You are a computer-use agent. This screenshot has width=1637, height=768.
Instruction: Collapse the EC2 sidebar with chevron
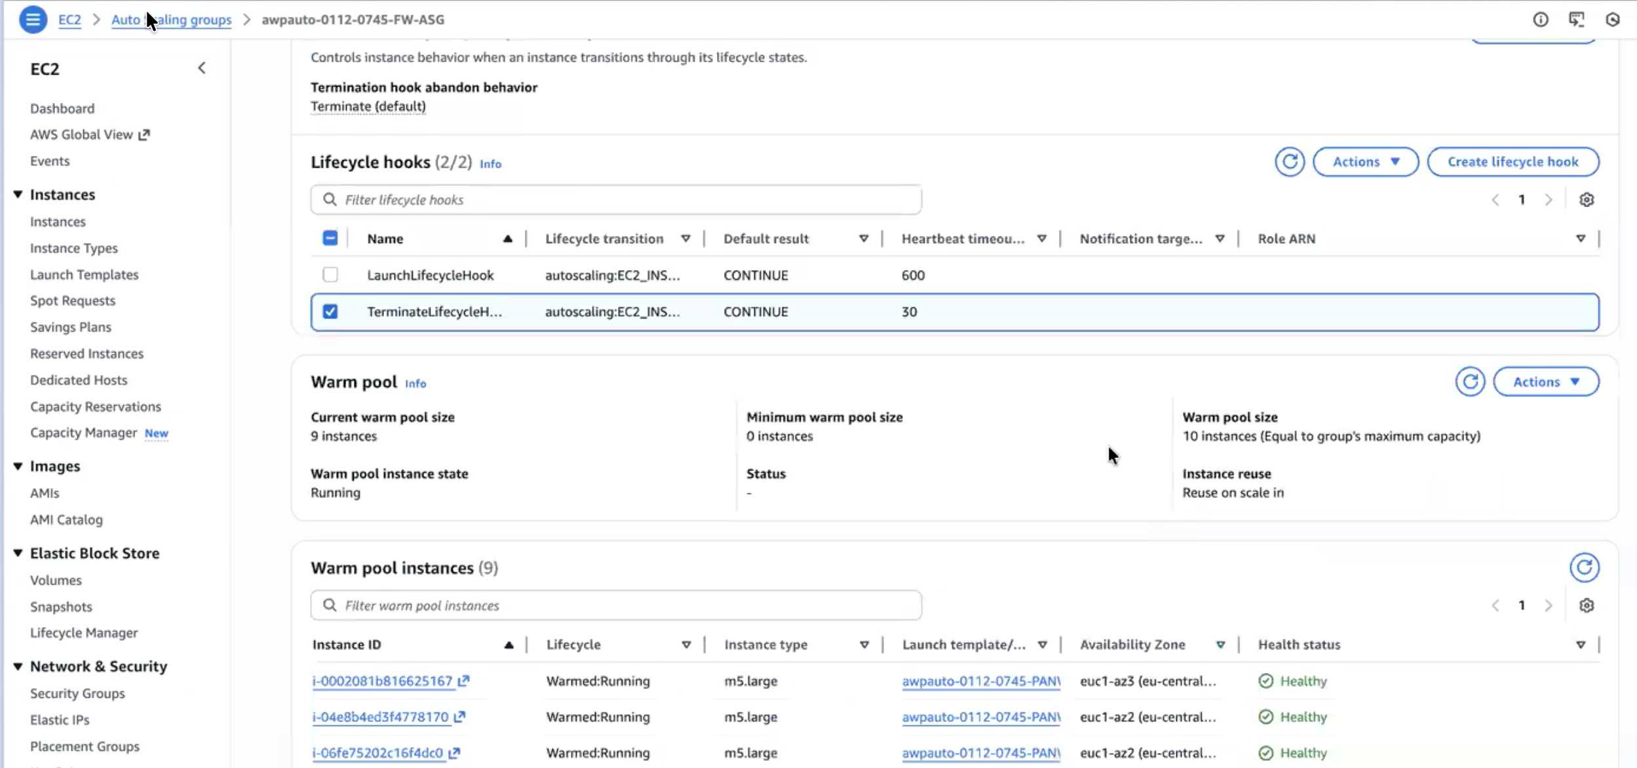click(x=202, y=68)
